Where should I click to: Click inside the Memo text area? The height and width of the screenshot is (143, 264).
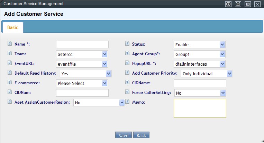[200, 108]
